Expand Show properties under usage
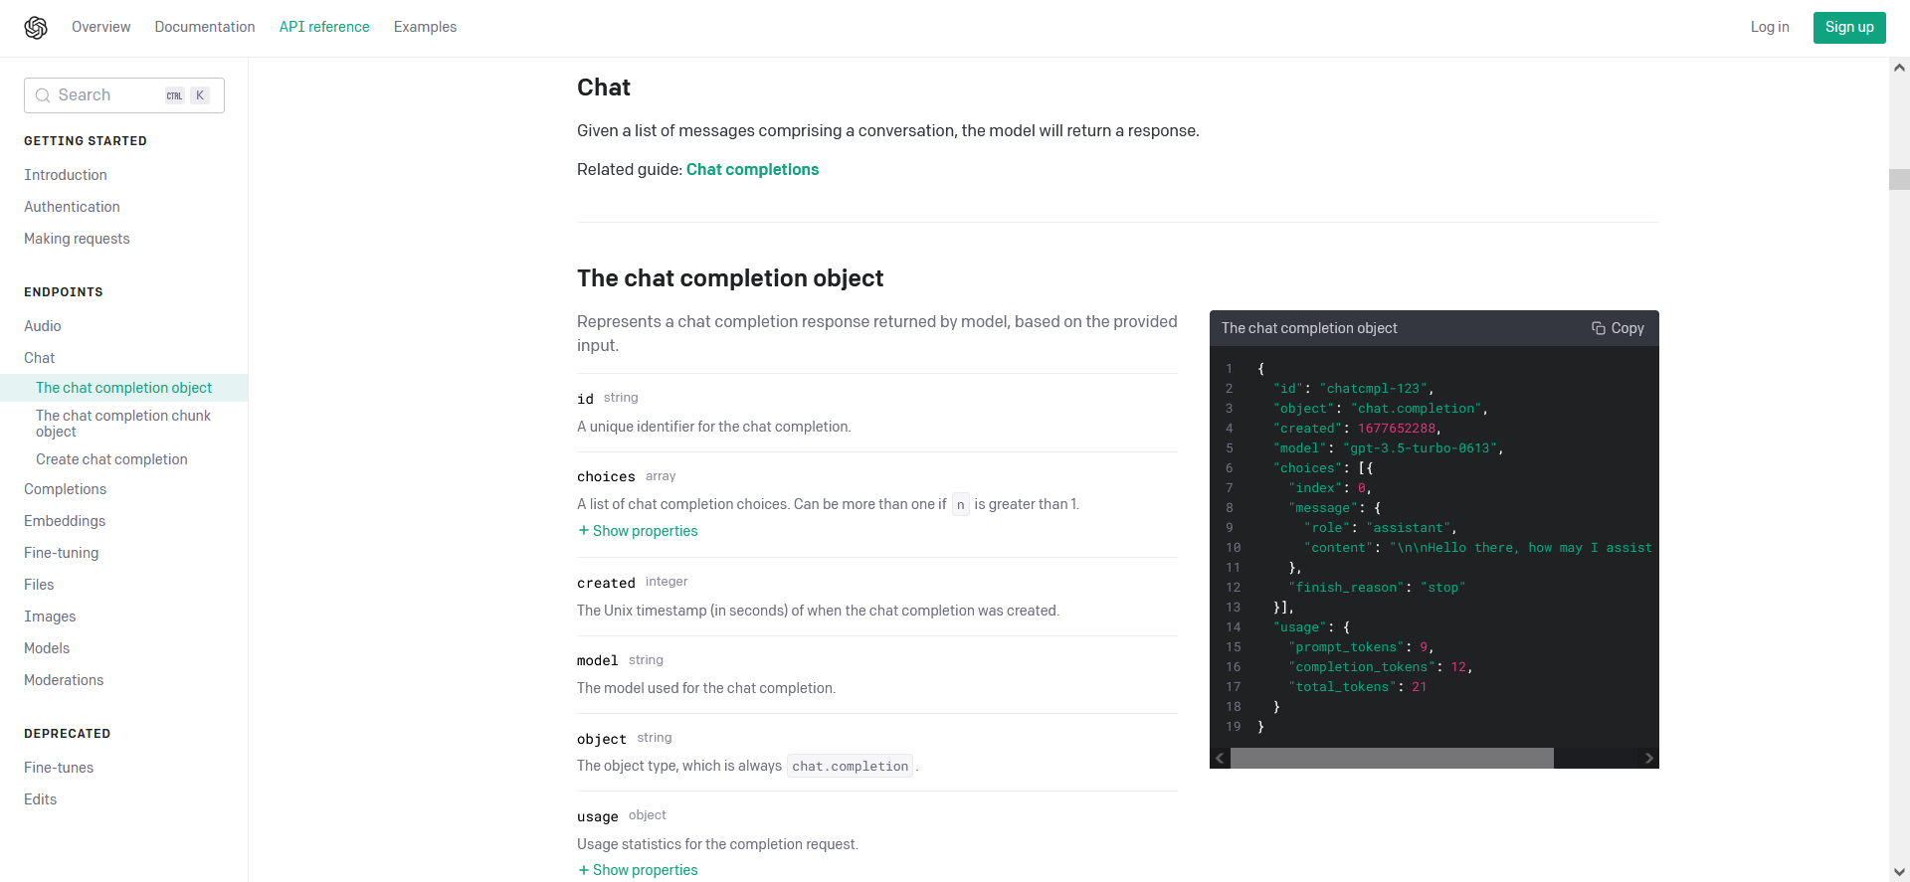This screenshot has height=882, width=1910. point(638,870)
